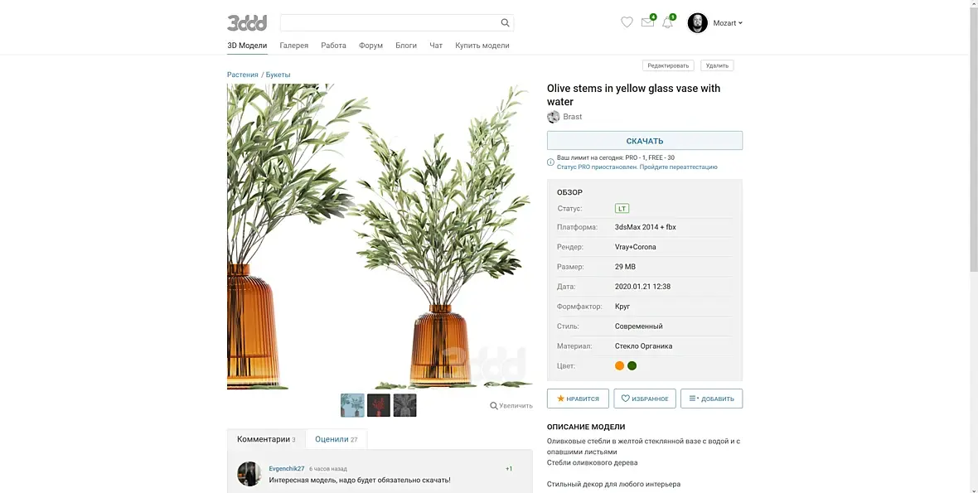Image resolution: width=978 pixels, height=493 pixels.
Task: Click the search magnifier icon
Action: pyautogui.click(x=505, y=23)
